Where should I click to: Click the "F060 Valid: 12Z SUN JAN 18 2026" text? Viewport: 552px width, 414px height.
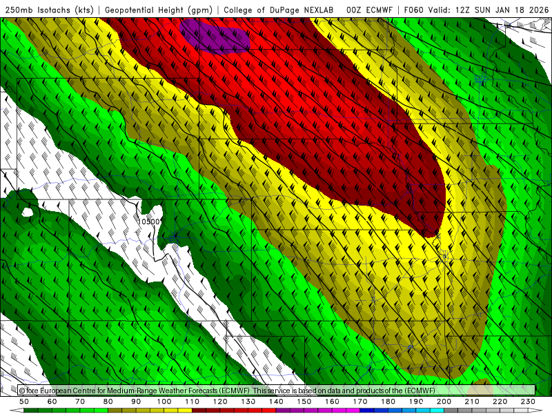[x=476, y=10]
